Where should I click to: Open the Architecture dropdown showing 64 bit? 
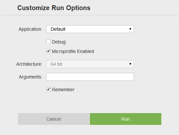click(x=90, y=64)
